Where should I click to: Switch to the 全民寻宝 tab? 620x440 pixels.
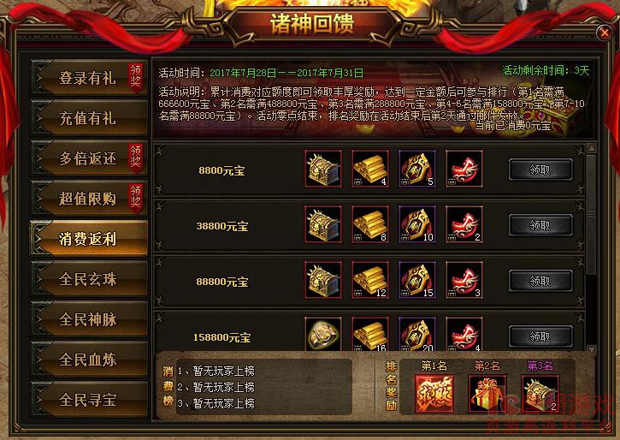pyautogui.click(x=89, y=400)
